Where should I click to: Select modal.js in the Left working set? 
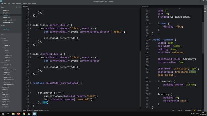point(5,15)
